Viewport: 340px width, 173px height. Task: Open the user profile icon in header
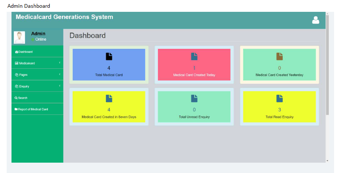pyautogui.click(x=316, y=20)
